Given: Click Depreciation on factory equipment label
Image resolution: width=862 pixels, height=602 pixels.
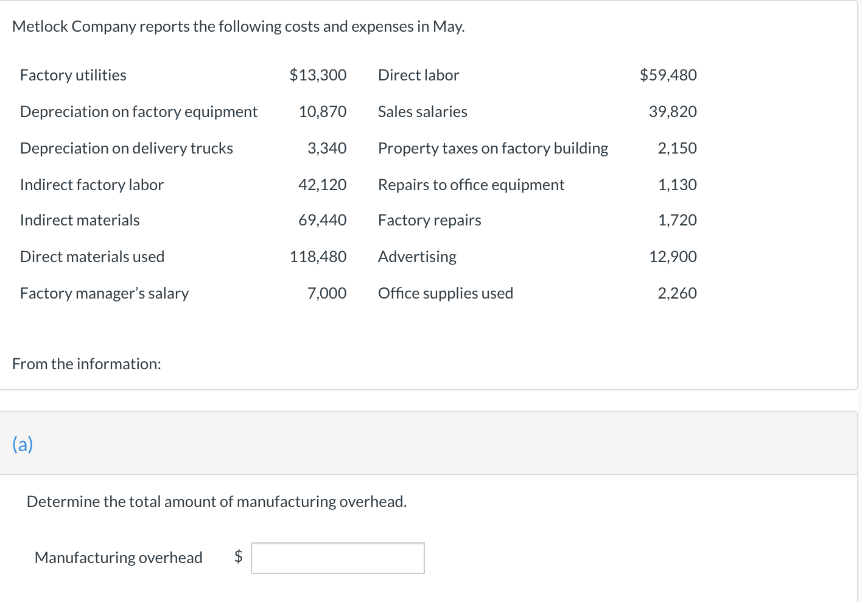Looking at the screenshot, I should 139,112.
